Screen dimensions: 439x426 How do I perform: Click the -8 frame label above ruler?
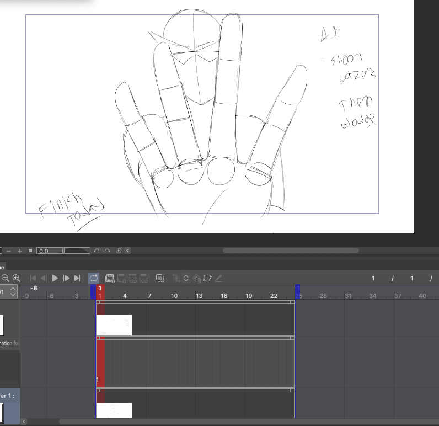(34, 288)
